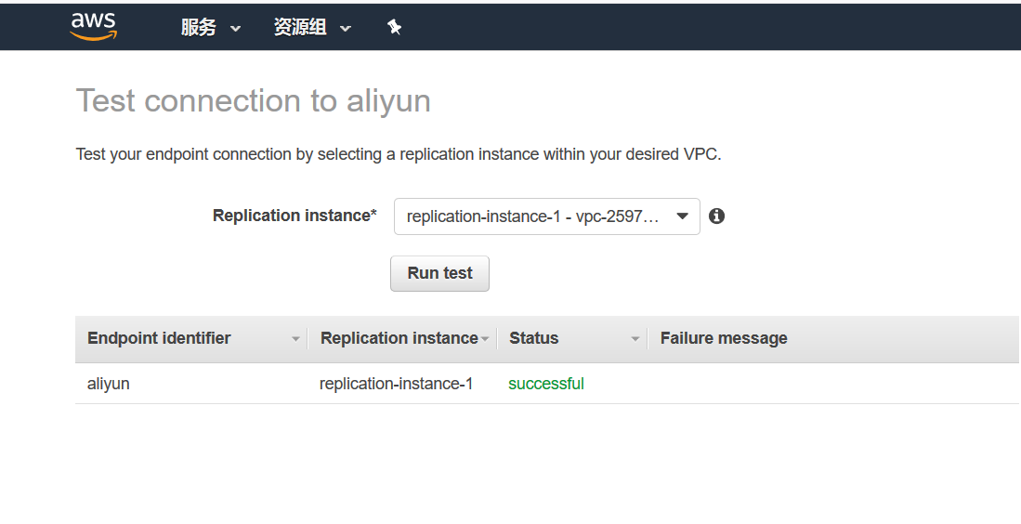Screen dimensions: 1021x524
Task: Click the dropdown arrow beside replication-instance-1
Action: [x=683, y=216]
